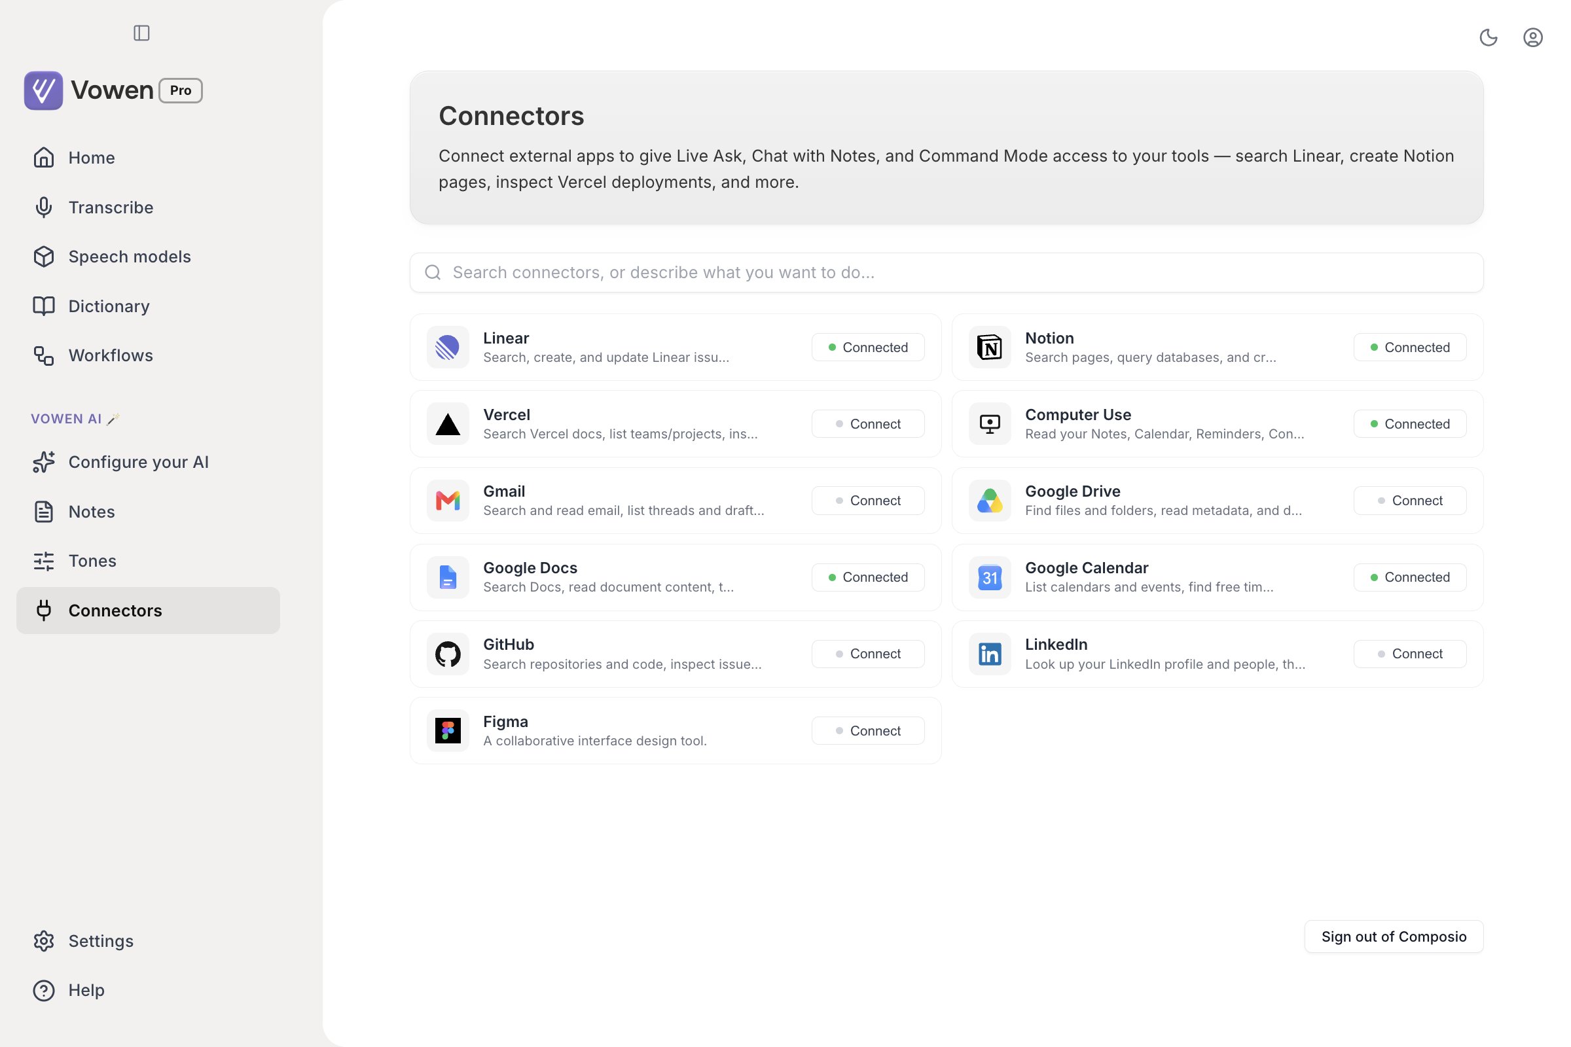The height and width of the screenshot is (1047, 1571).
Task: Navigate to Workflows
Action: point(148,355)
